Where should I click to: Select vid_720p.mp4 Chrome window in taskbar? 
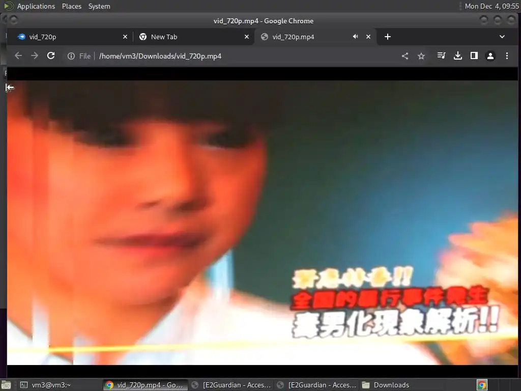pos(144,385)
